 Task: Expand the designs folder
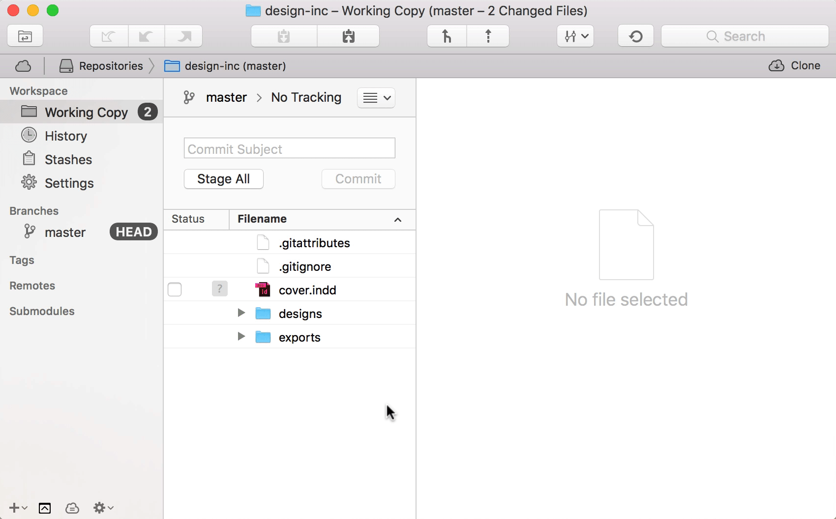click(x=241, y=313)
